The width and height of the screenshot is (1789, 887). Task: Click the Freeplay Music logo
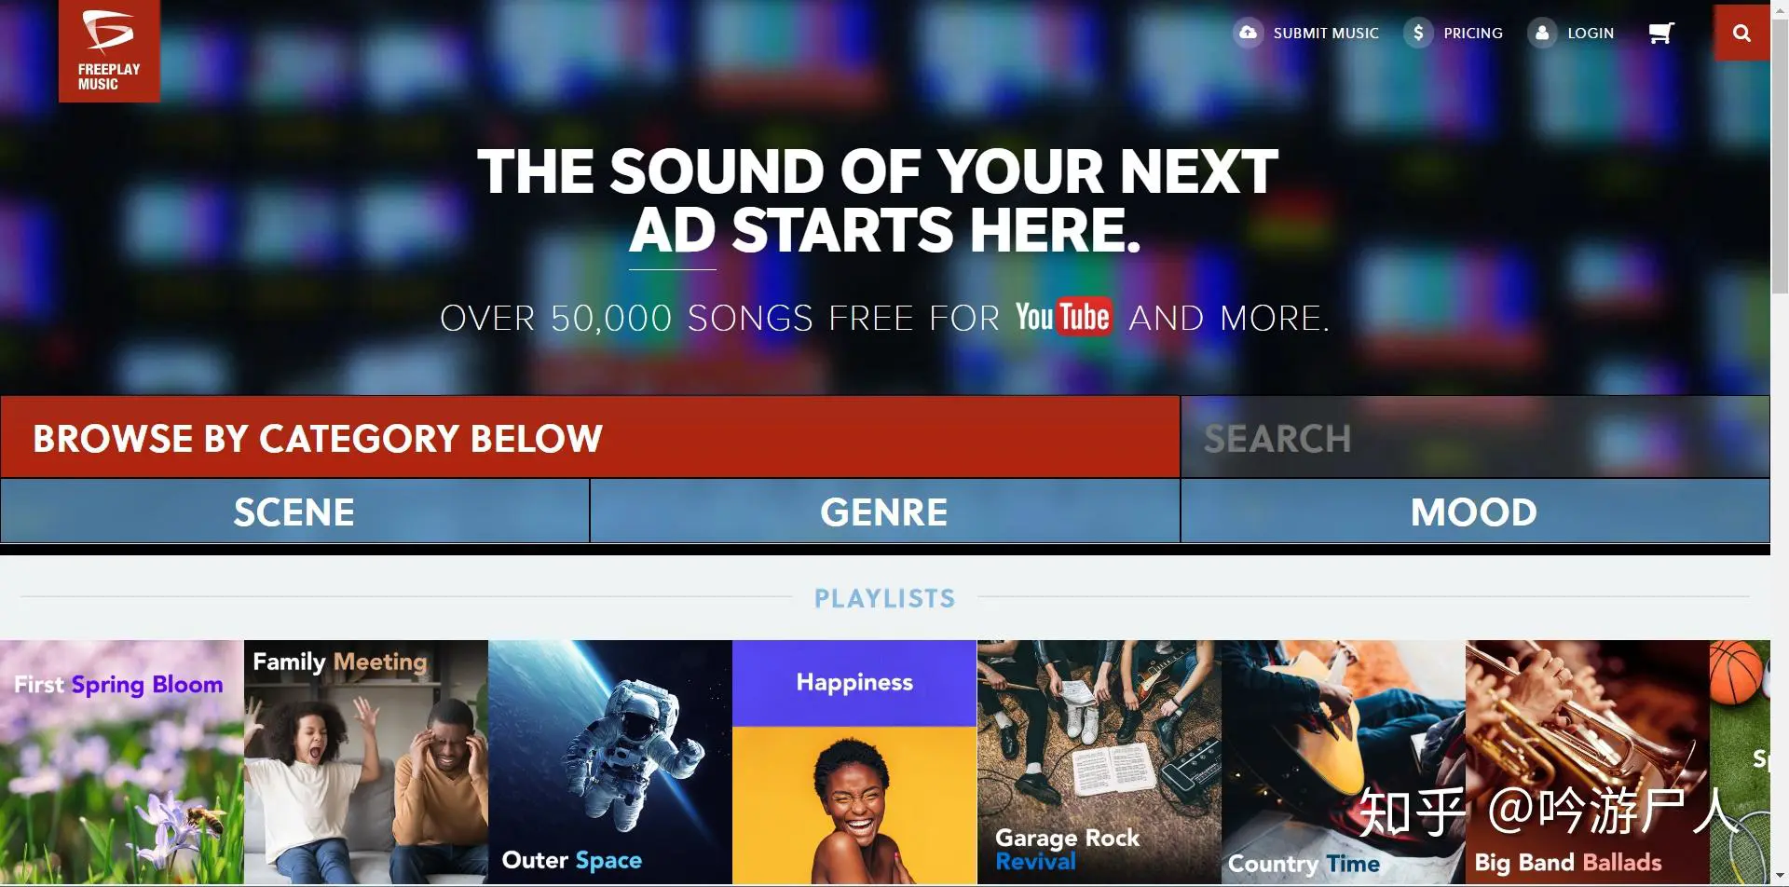(x=109, y=50)
